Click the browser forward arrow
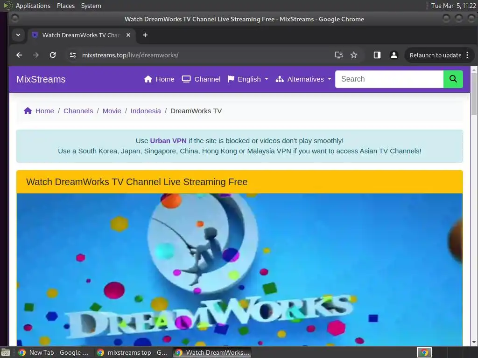Image resolution: width=478 pixels, height=358 pixels. (35, 55)
